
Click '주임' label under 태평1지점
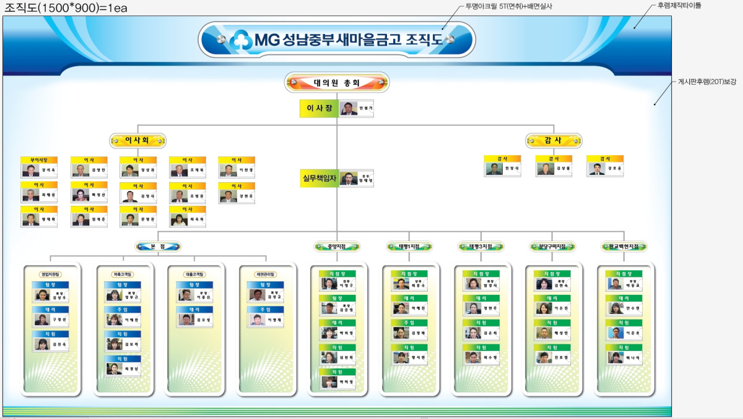point(410,323)
